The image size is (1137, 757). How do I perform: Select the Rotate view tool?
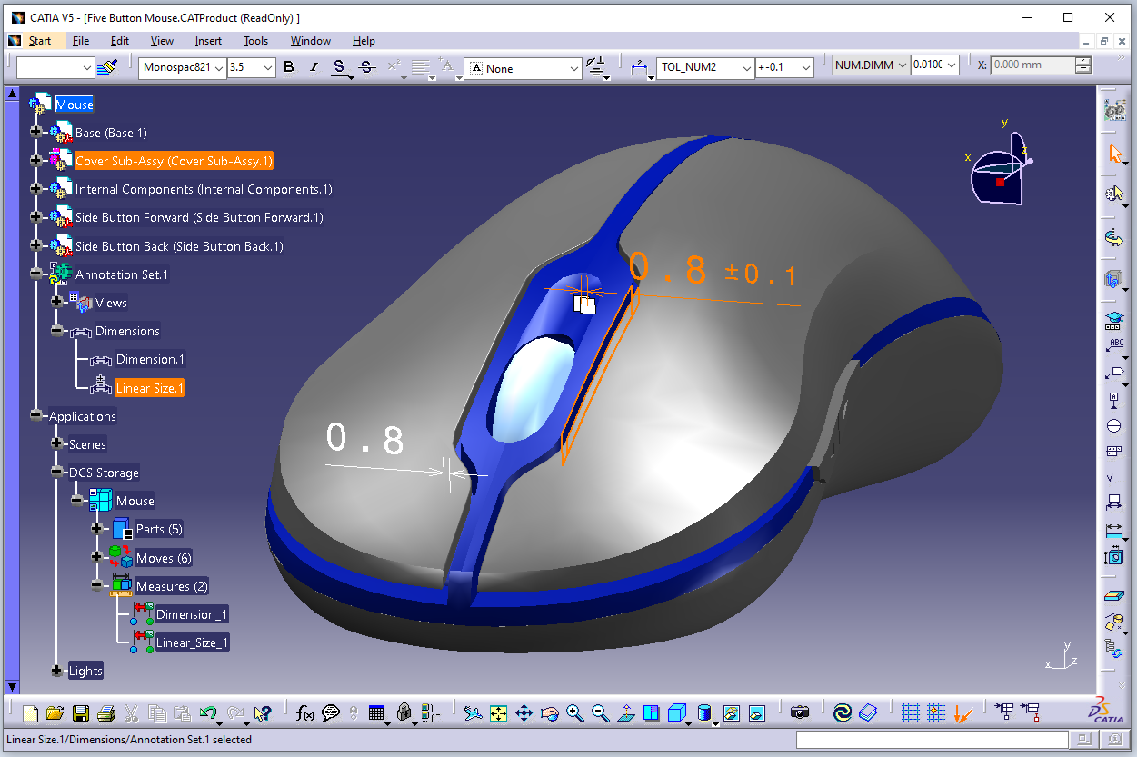(549, 713)
